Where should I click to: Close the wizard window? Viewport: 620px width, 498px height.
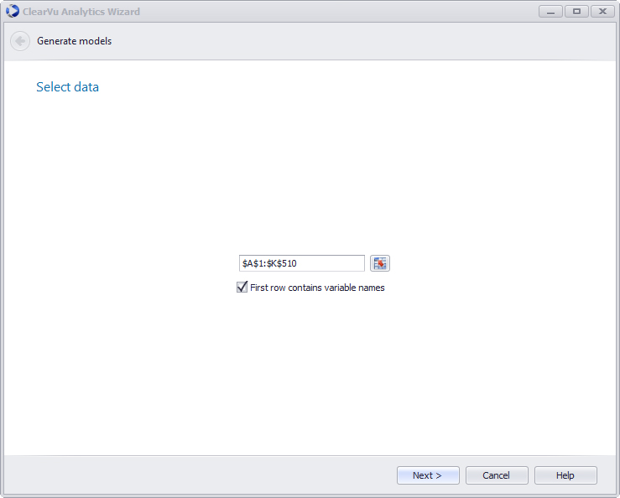tap(602, 12)
